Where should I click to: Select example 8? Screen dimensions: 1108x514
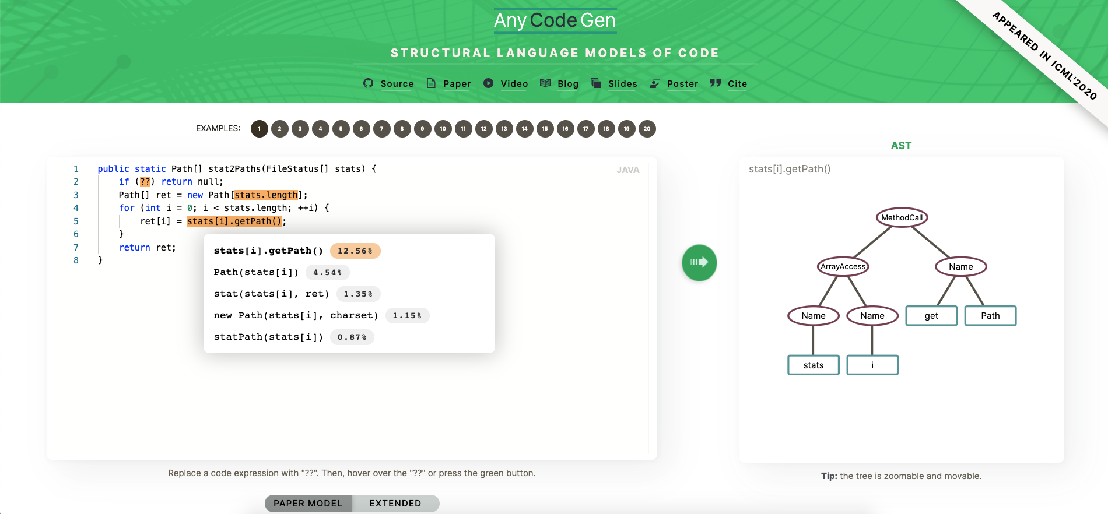tap(402, 129)
